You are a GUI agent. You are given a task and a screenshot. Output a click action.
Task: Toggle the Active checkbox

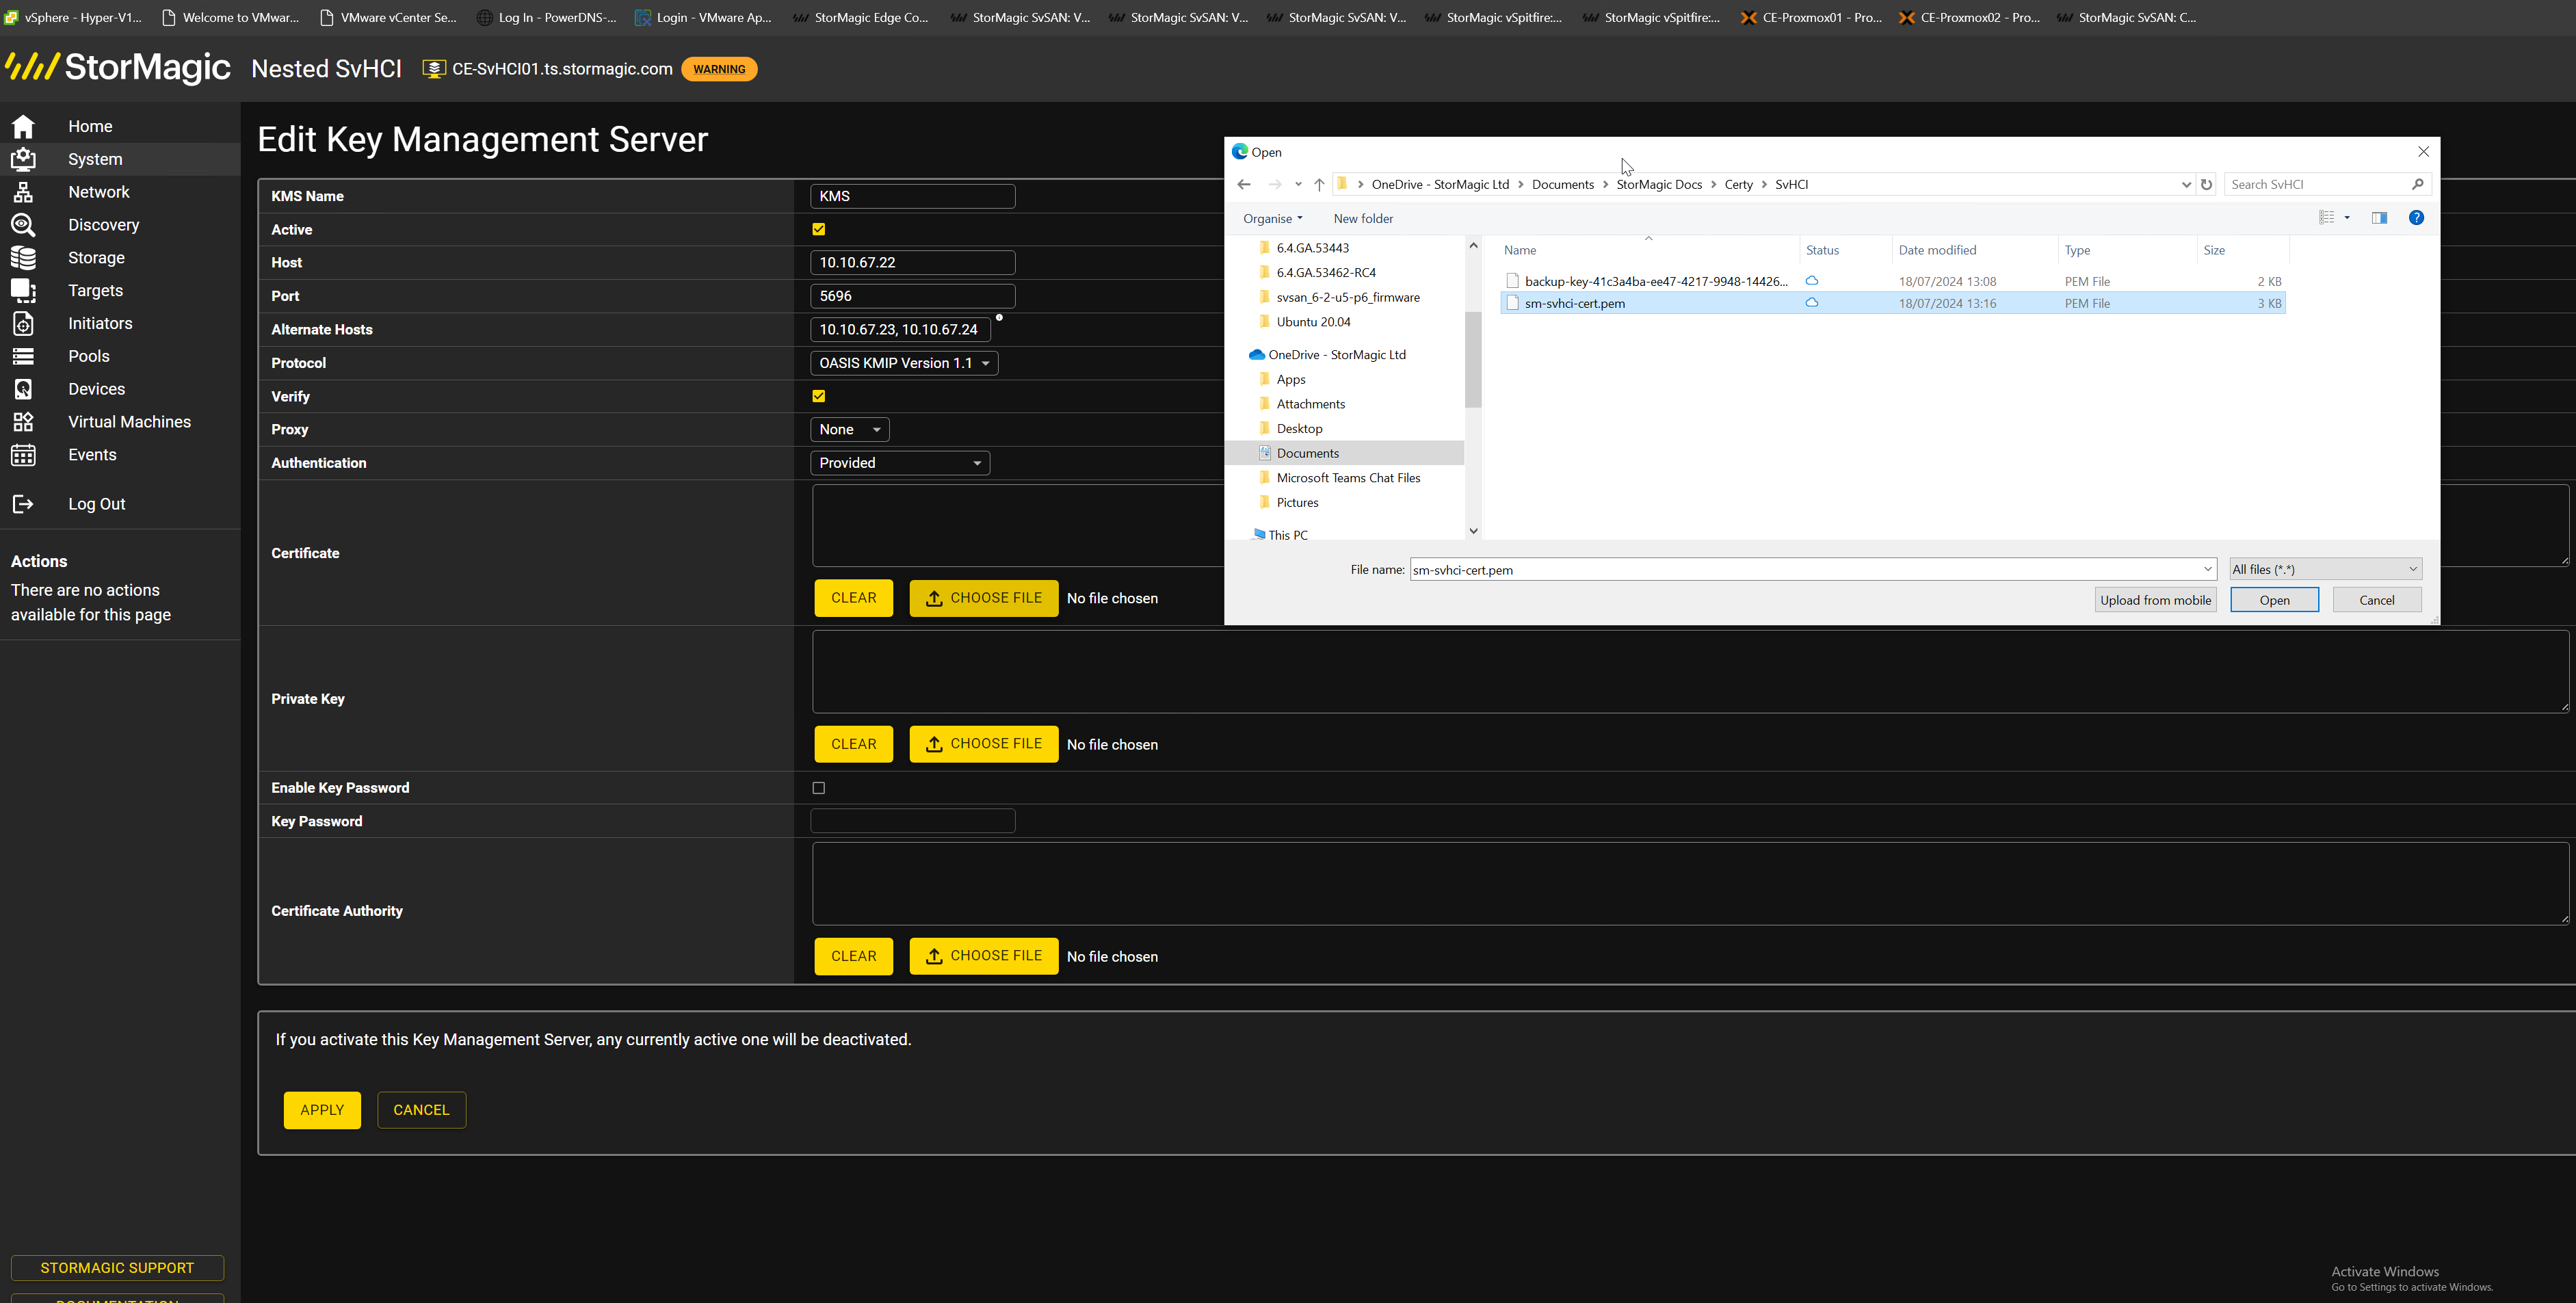[x=819, y=229]
